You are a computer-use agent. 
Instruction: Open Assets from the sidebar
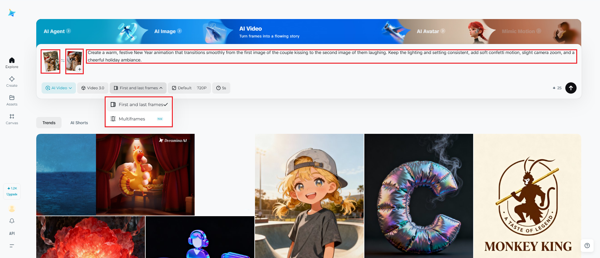12,100
